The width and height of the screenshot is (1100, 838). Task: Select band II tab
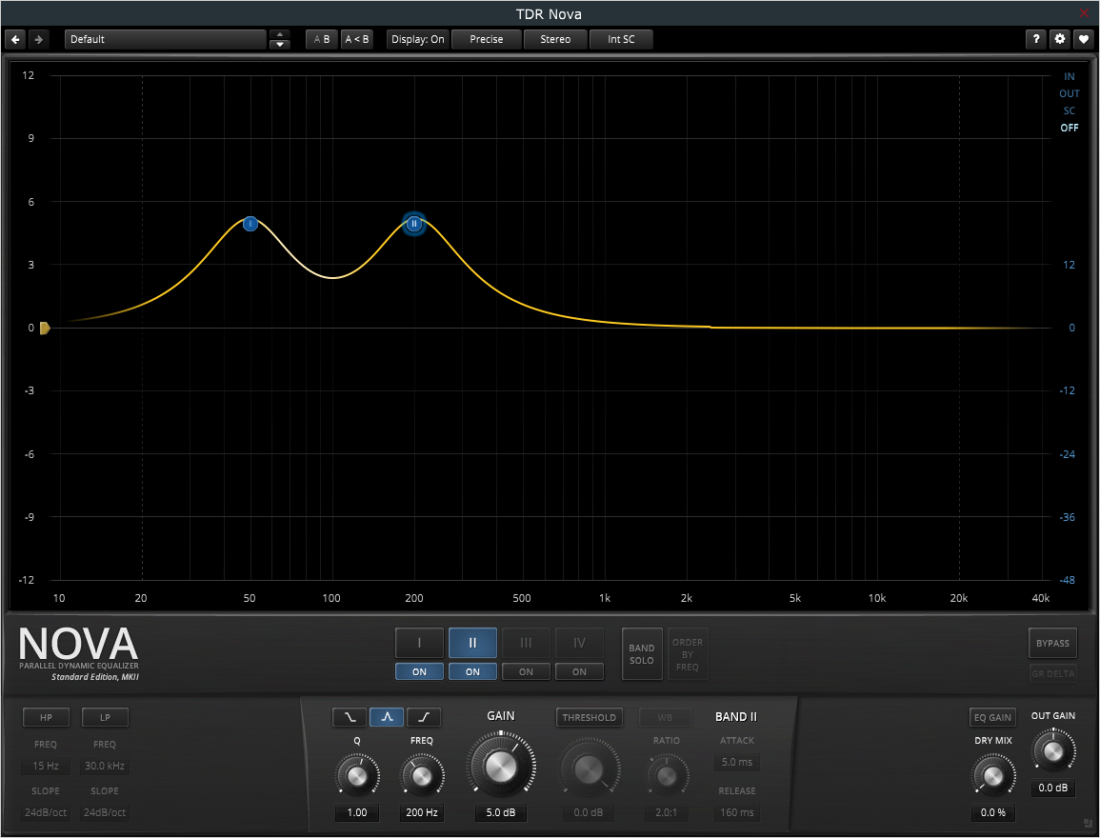tap(472, 643)
